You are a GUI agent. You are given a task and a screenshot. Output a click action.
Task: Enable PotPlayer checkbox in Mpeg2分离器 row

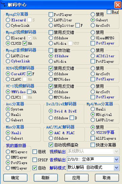(x=51, y=15)
